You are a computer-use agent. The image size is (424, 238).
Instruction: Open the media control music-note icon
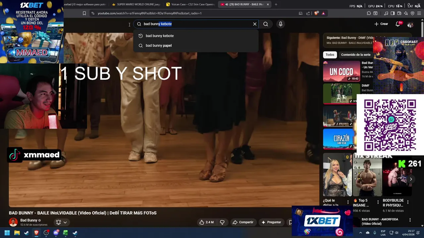click(x=386, y=13)
